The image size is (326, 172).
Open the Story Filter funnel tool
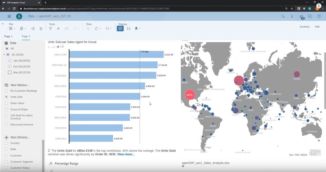[50, 29]
